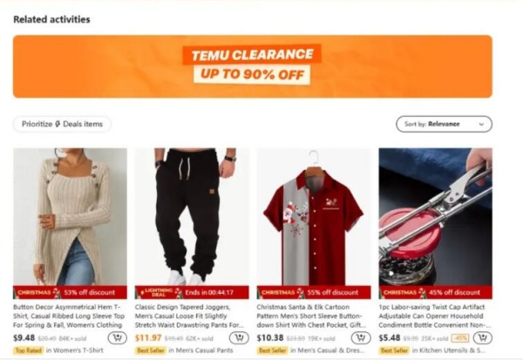Open the Button Decor Asymmetrical Hem T-Shirt title
Image resolution: width=523 pixels, height=360 pixels.
pos(69,316)
